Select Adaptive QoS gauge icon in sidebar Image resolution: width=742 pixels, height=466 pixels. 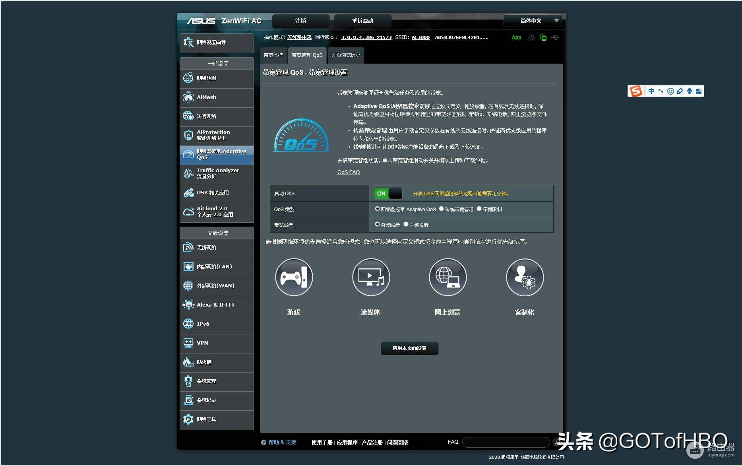tap(188, 154)
